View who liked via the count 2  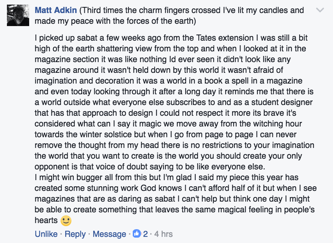[x=145, y=234]
